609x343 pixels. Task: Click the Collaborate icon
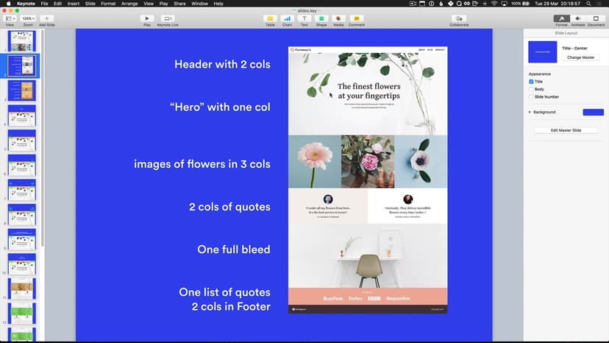pos(459,18)
